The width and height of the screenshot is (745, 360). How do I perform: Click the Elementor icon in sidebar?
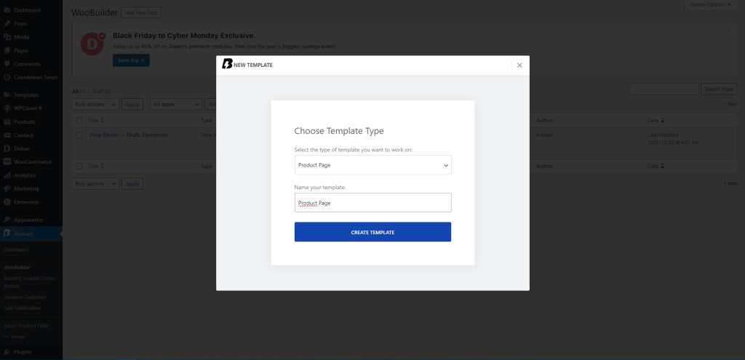click(7, 202)
